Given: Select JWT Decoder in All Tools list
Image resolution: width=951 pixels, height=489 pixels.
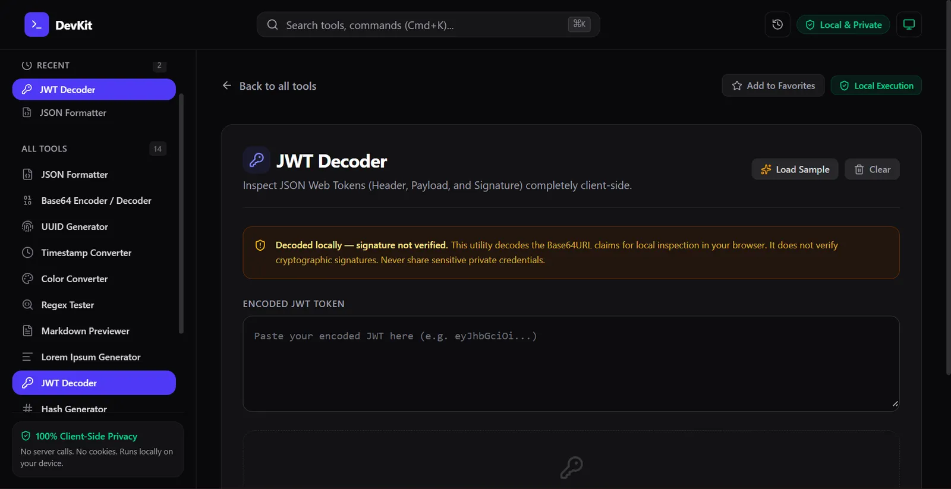Looking at the screenshot, I should [x=94, y=383].
